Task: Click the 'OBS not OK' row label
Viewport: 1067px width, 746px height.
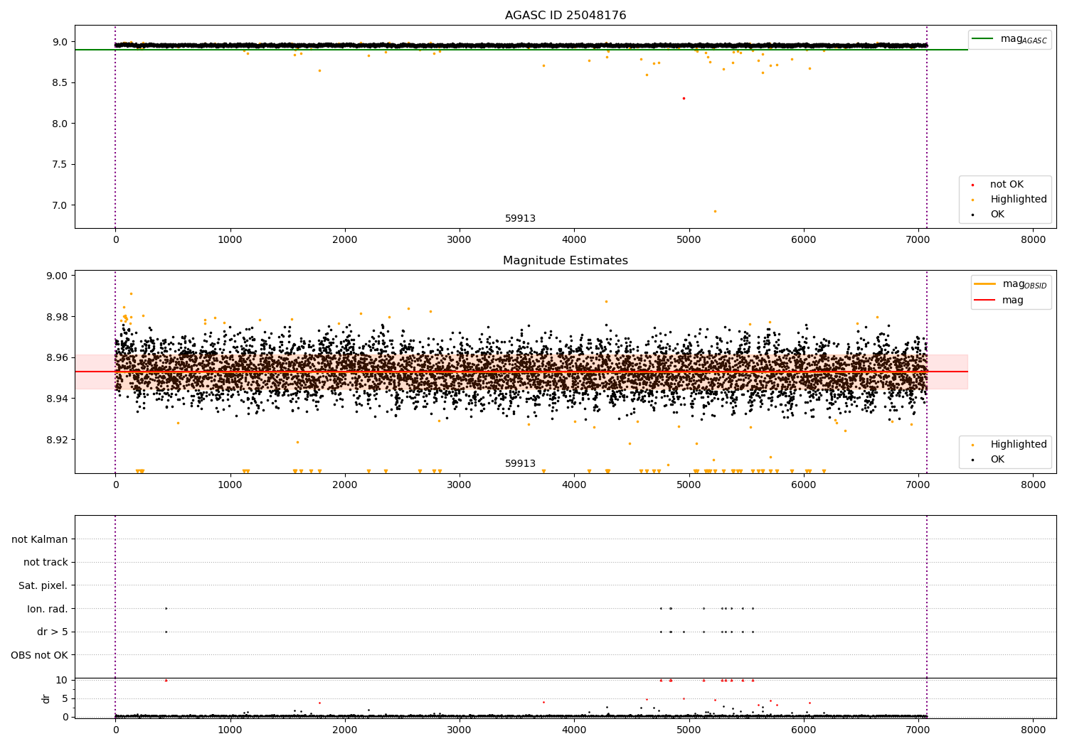Action: [40, 655]
